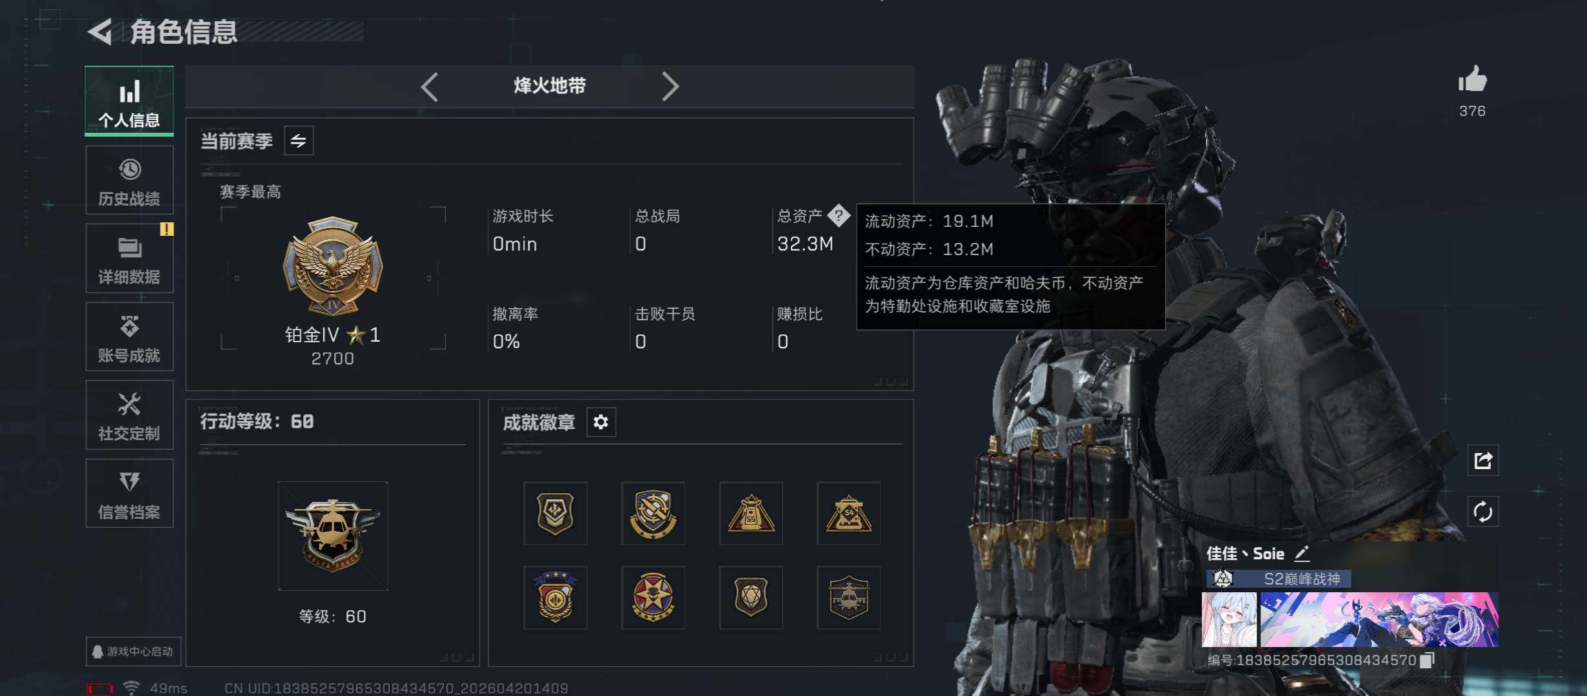The width and height of the screenshot is (1587, 696).
Task: Open the 成就徽章 gear settings
Action: (601, 422)
